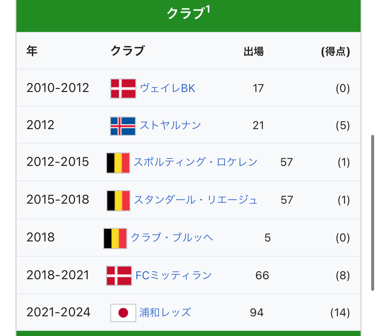The image size is (377, 336).
Task: Open the FCミッティラン link
Action: click(x=173, y=275)
